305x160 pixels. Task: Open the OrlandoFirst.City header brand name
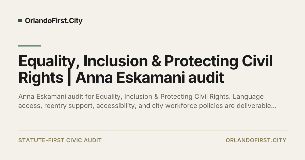pos(54,21)
